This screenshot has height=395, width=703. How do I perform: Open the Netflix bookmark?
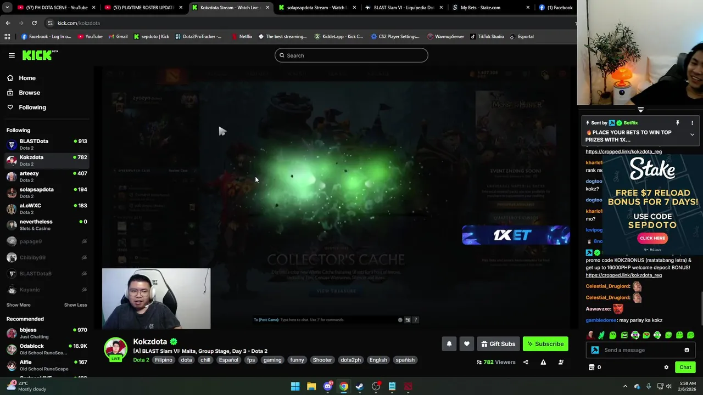click(x=241, y=37)
